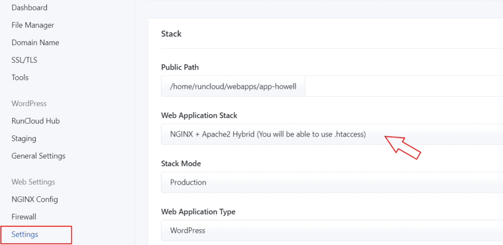Open the Staging page
Screen dimensions: 503x245
pos(24,138)
